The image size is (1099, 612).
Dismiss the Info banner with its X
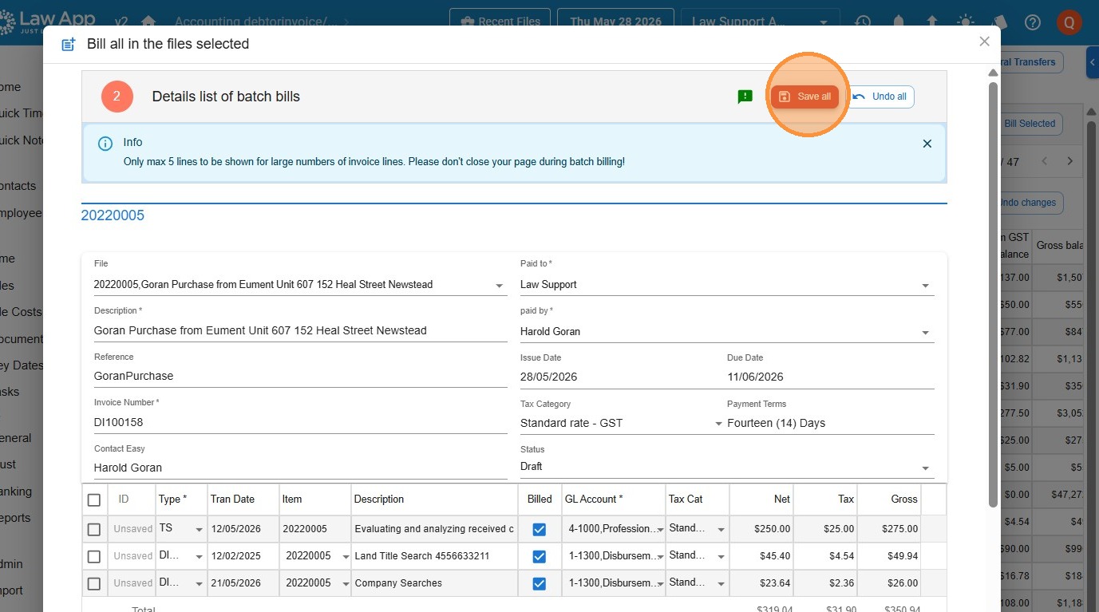927,144
